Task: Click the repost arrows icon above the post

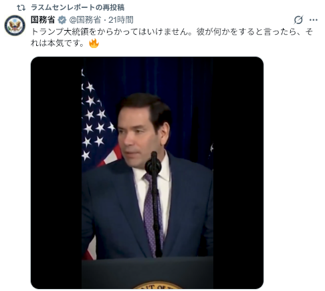Action: click(x=21, y=8)
